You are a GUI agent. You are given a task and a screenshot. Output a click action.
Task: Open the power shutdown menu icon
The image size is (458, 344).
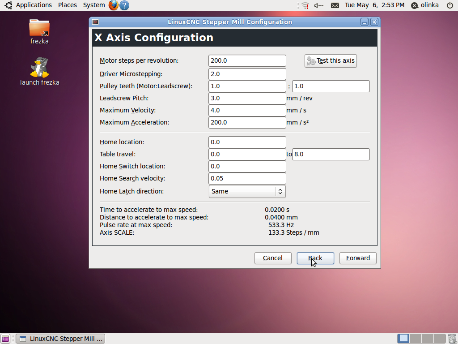450,5
